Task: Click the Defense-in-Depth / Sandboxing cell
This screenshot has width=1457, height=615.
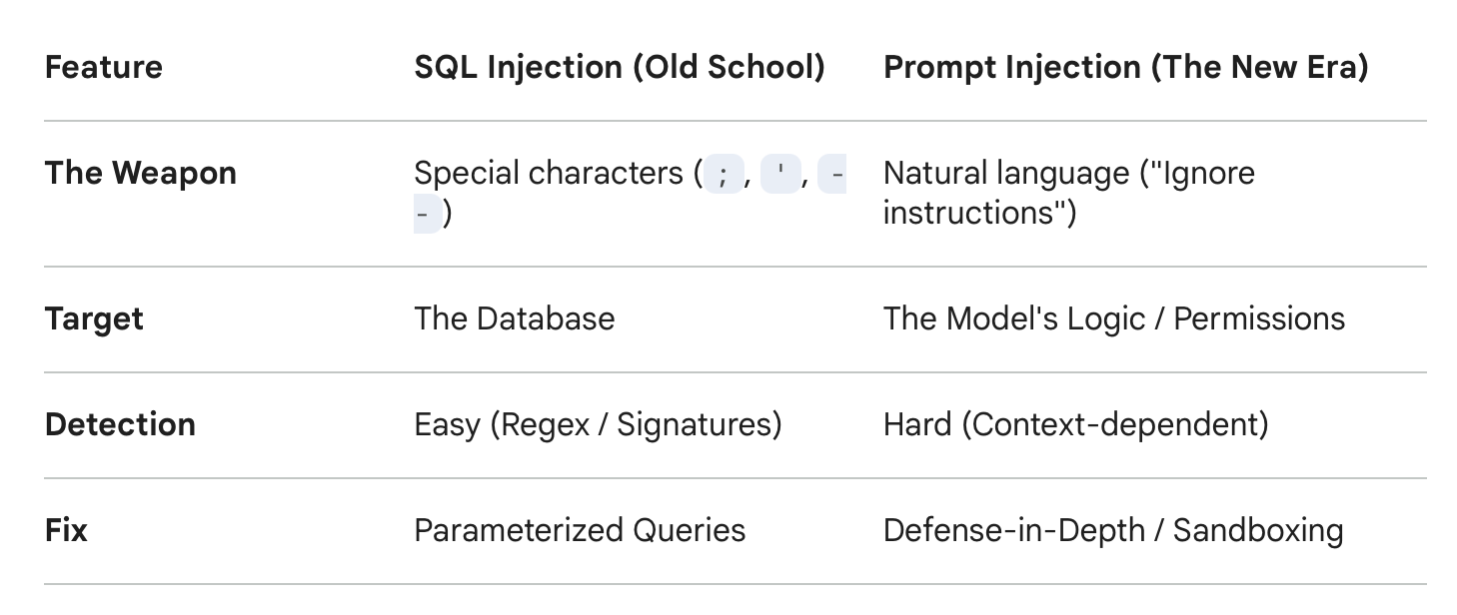Action: coord(1113,530)
